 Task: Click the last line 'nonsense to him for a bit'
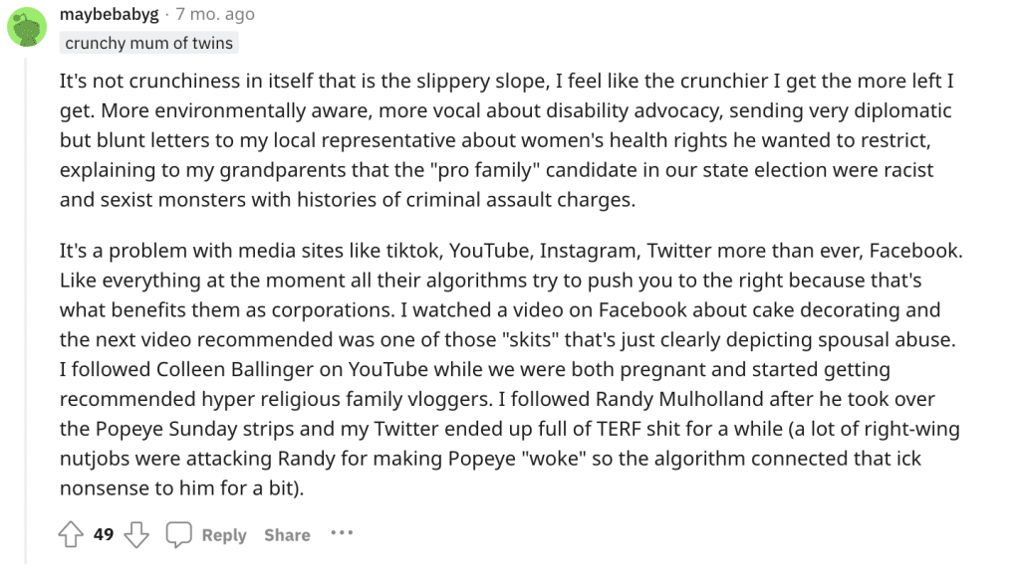(182, 488)
